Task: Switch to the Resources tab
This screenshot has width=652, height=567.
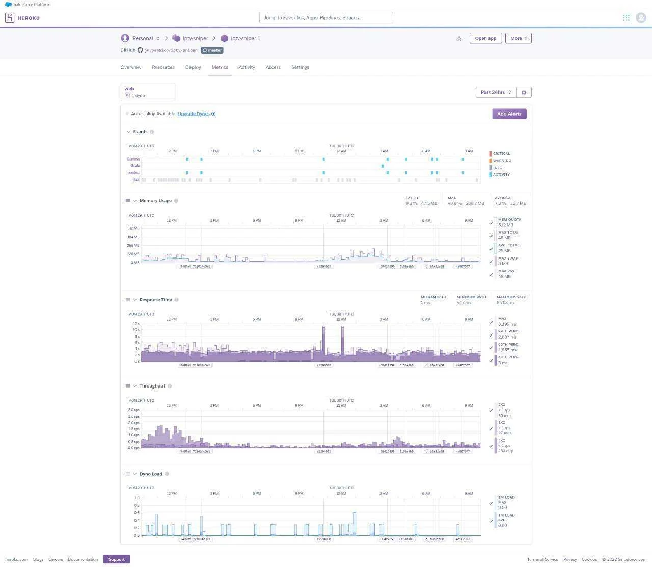Action: coord(163,67)
